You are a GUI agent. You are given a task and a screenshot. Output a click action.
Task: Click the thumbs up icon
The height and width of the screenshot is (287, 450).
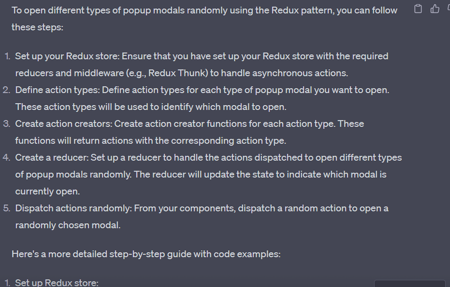click(x=435, y=9)
